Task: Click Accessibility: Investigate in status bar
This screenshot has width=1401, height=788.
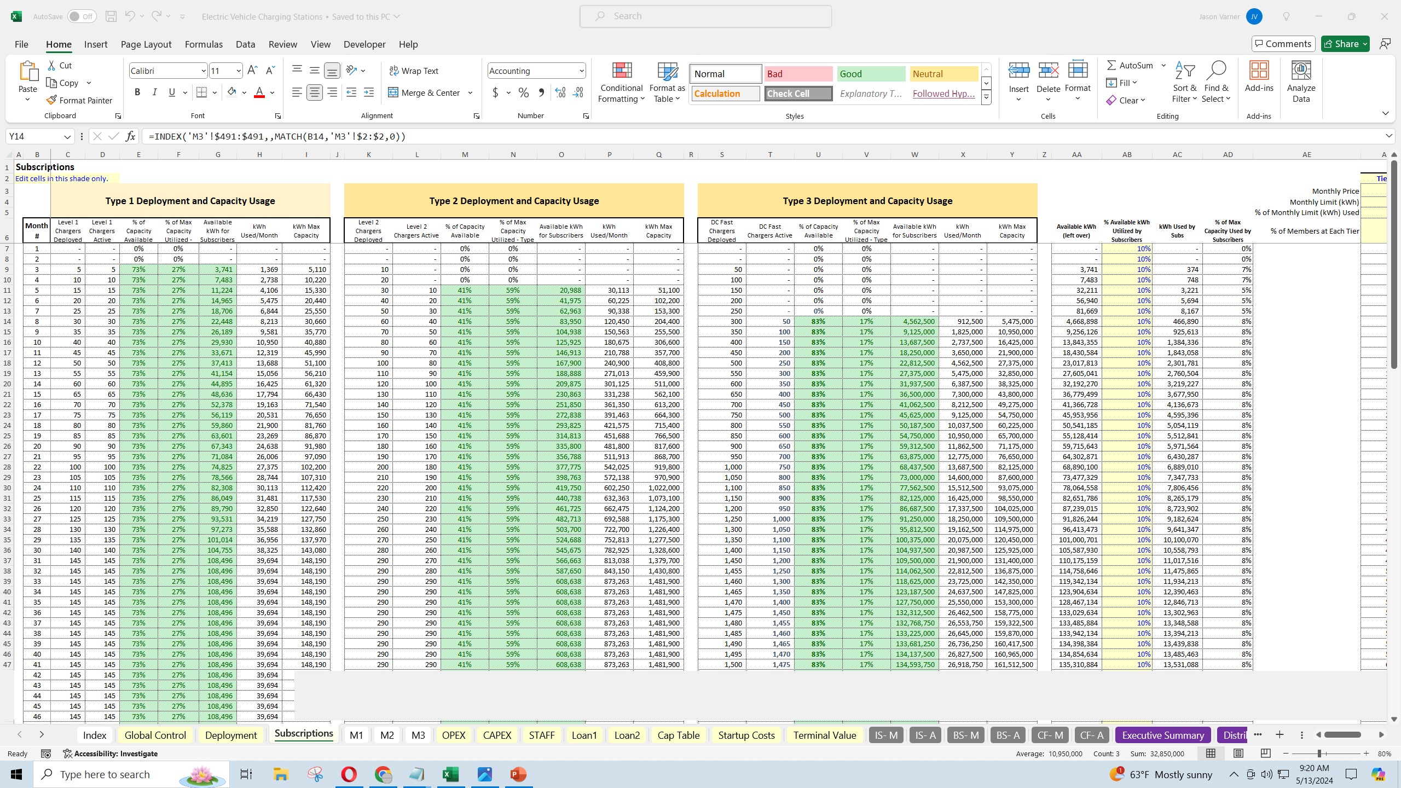Action: click(111, 754)
